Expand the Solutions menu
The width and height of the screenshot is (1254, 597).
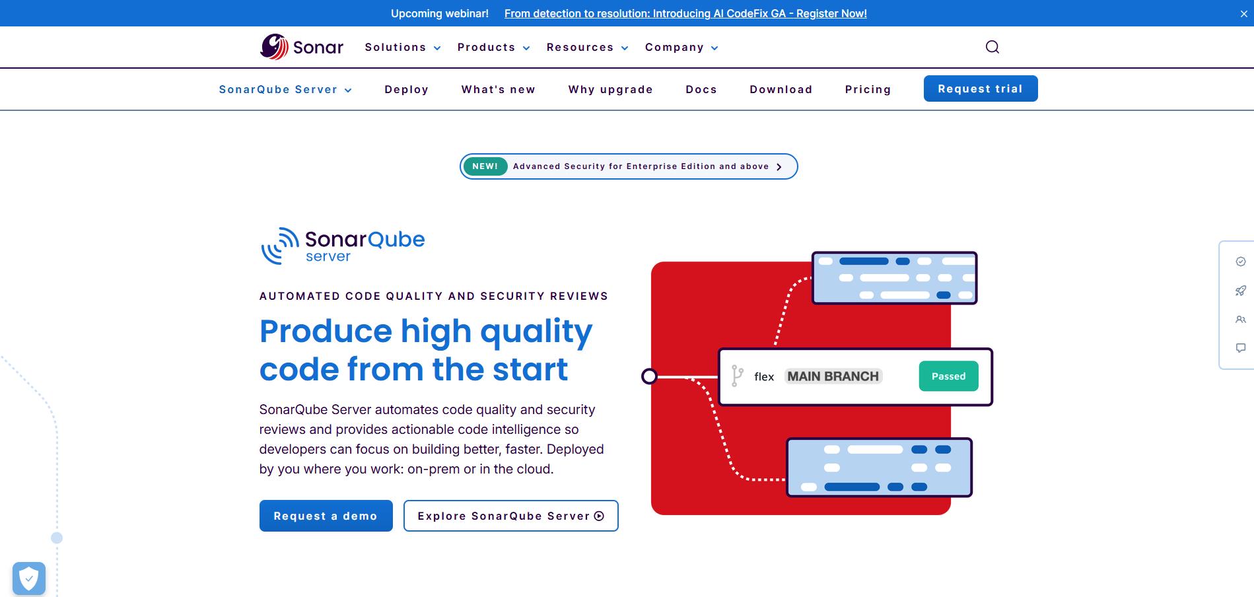(x=403, y=48)
